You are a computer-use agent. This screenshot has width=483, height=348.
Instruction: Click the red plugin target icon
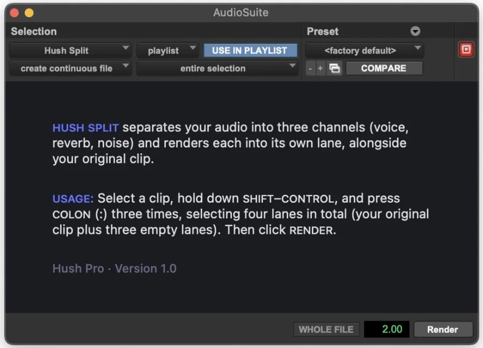pyautogui.click(x=466, y=49)
